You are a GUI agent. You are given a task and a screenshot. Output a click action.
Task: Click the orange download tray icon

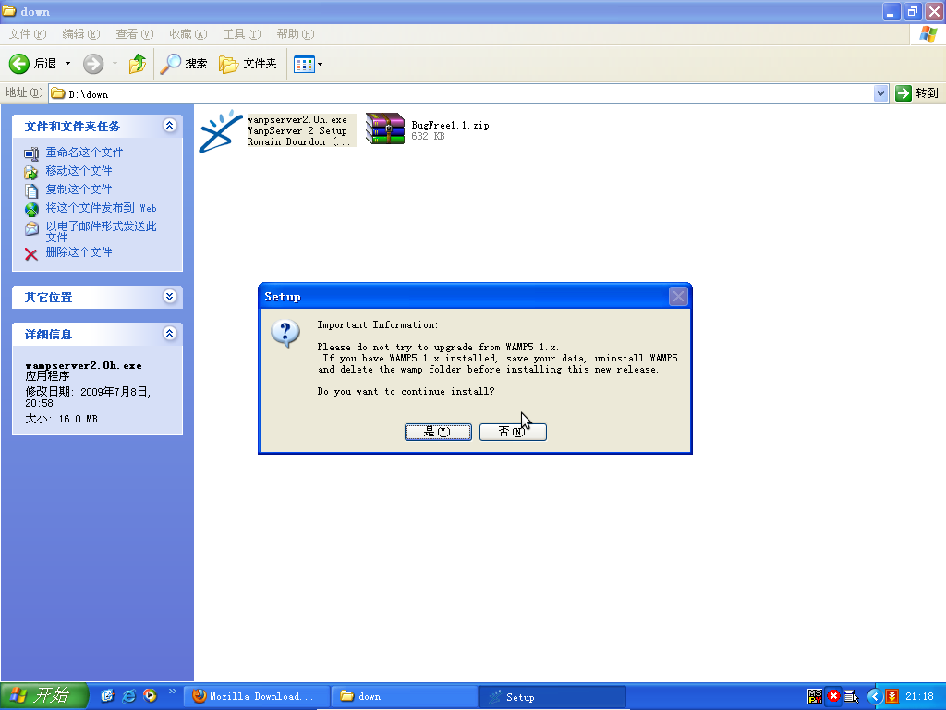tap(892, 696)
